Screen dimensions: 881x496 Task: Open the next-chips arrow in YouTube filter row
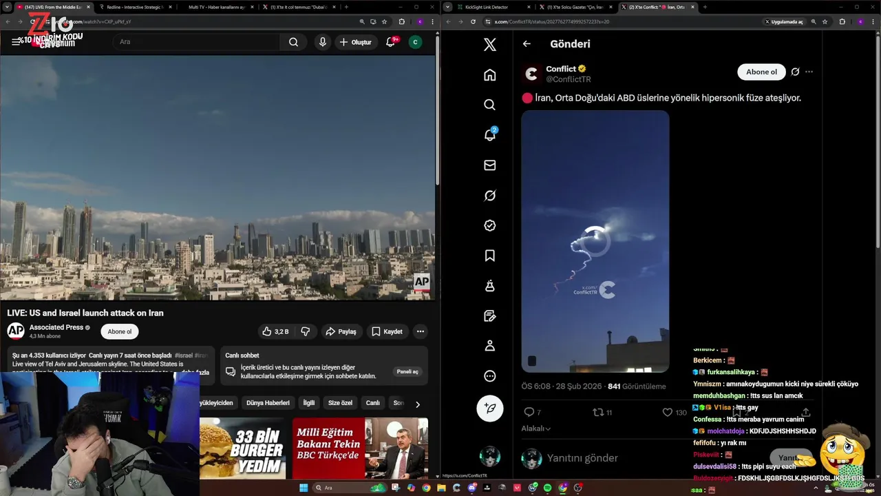pos(417,404)
